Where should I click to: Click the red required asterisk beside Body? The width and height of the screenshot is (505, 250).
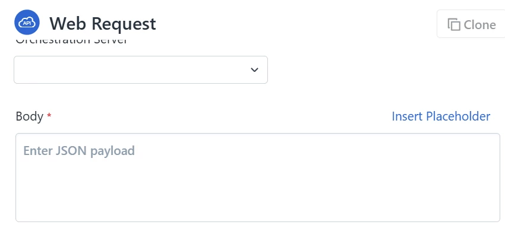(x=49, y=116)
